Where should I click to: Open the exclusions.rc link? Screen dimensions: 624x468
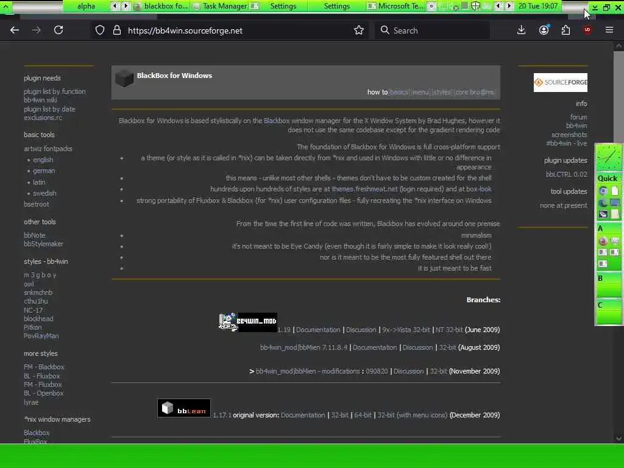(x=43, y=118)
